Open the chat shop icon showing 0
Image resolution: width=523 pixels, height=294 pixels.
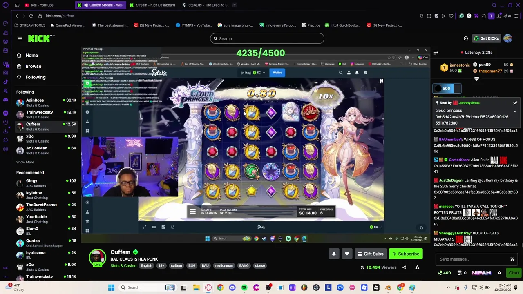click(x=461, y=273)
